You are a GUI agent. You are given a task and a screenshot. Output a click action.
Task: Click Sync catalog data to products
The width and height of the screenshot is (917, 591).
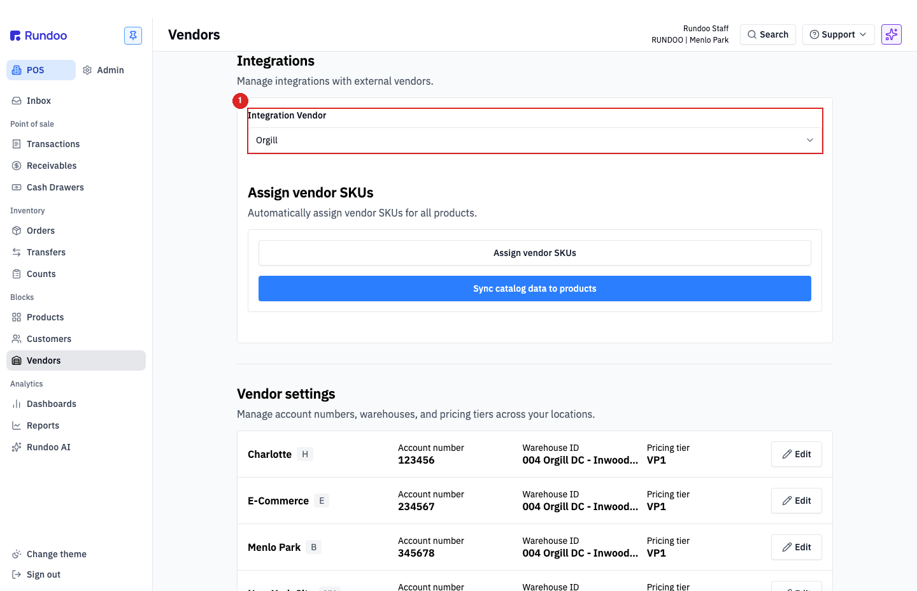tap(535, 288)
